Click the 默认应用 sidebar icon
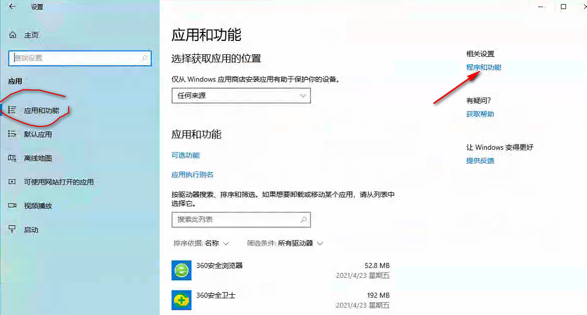This screenshot has width=587, height=315. (12, 134)
